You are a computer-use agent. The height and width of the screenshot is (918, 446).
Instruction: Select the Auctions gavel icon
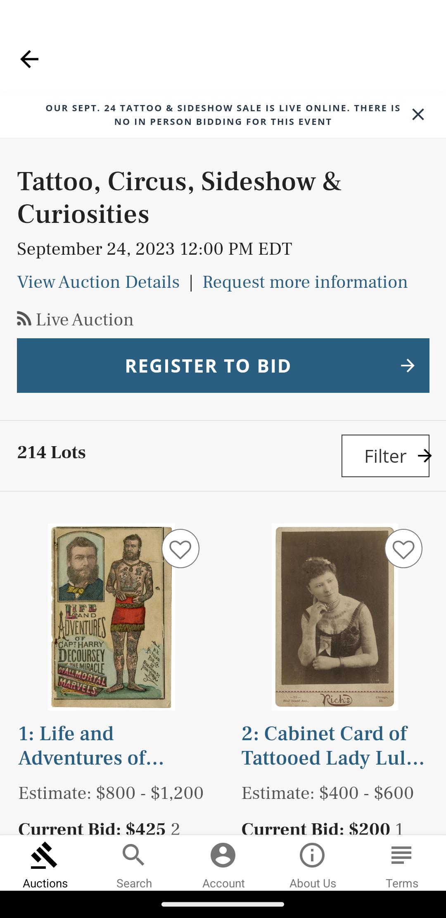(x=44, y=855)
